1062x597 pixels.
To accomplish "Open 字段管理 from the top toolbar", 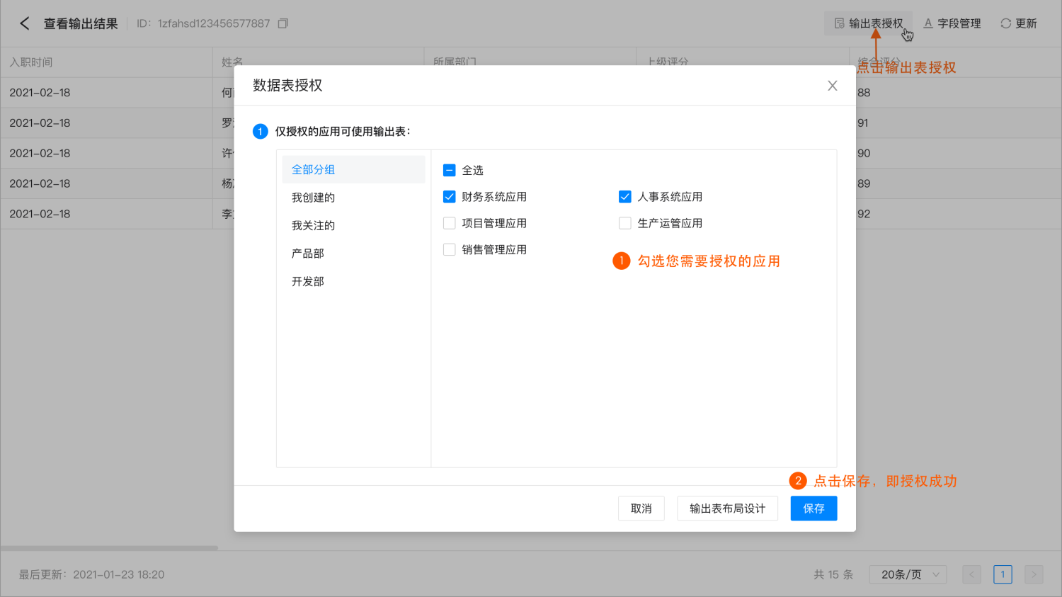I will (x=952, y=23).
